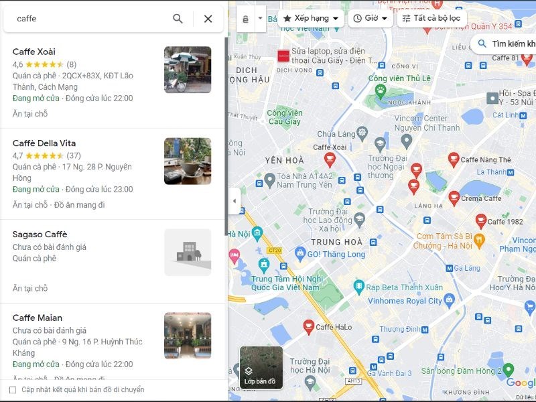Collapse the side results panel
Image resolution: width=536 pixels, height=402 pixels.
pos(234,201)
